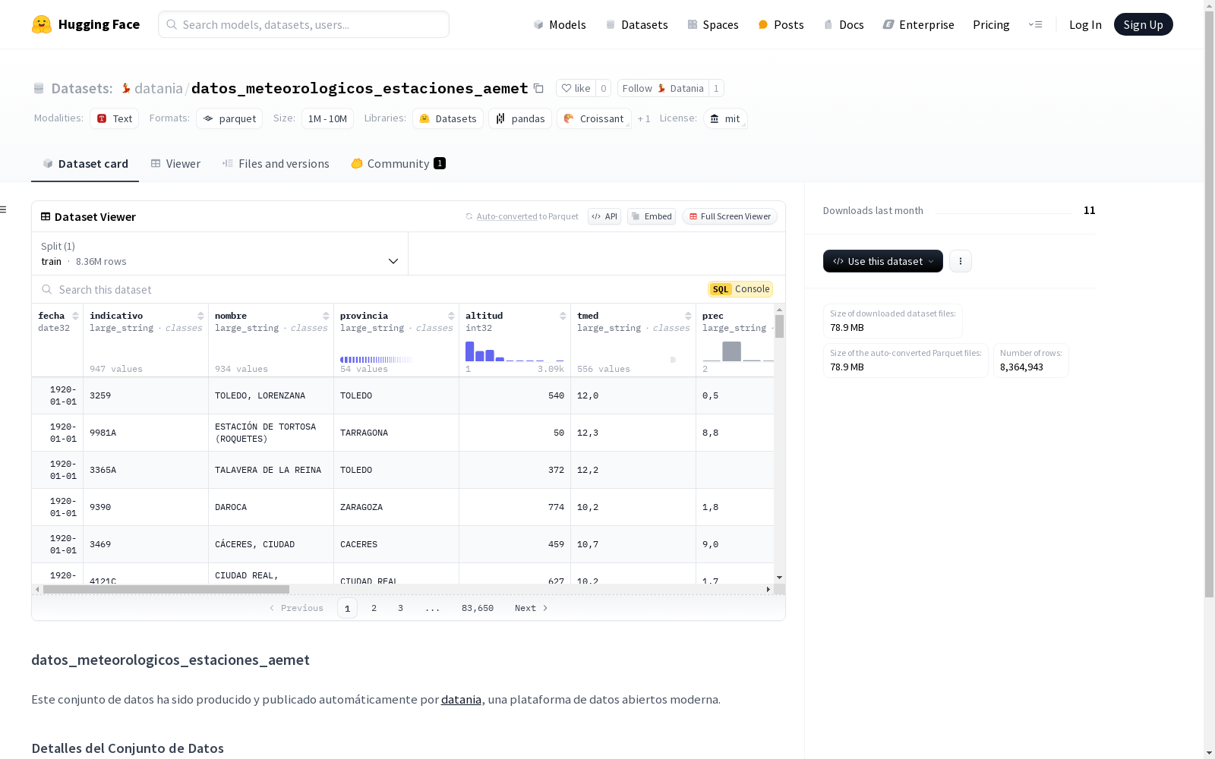Copy the dataset name with the copy icon
This screenshot has height=759, width=1215.
[538, 88]
